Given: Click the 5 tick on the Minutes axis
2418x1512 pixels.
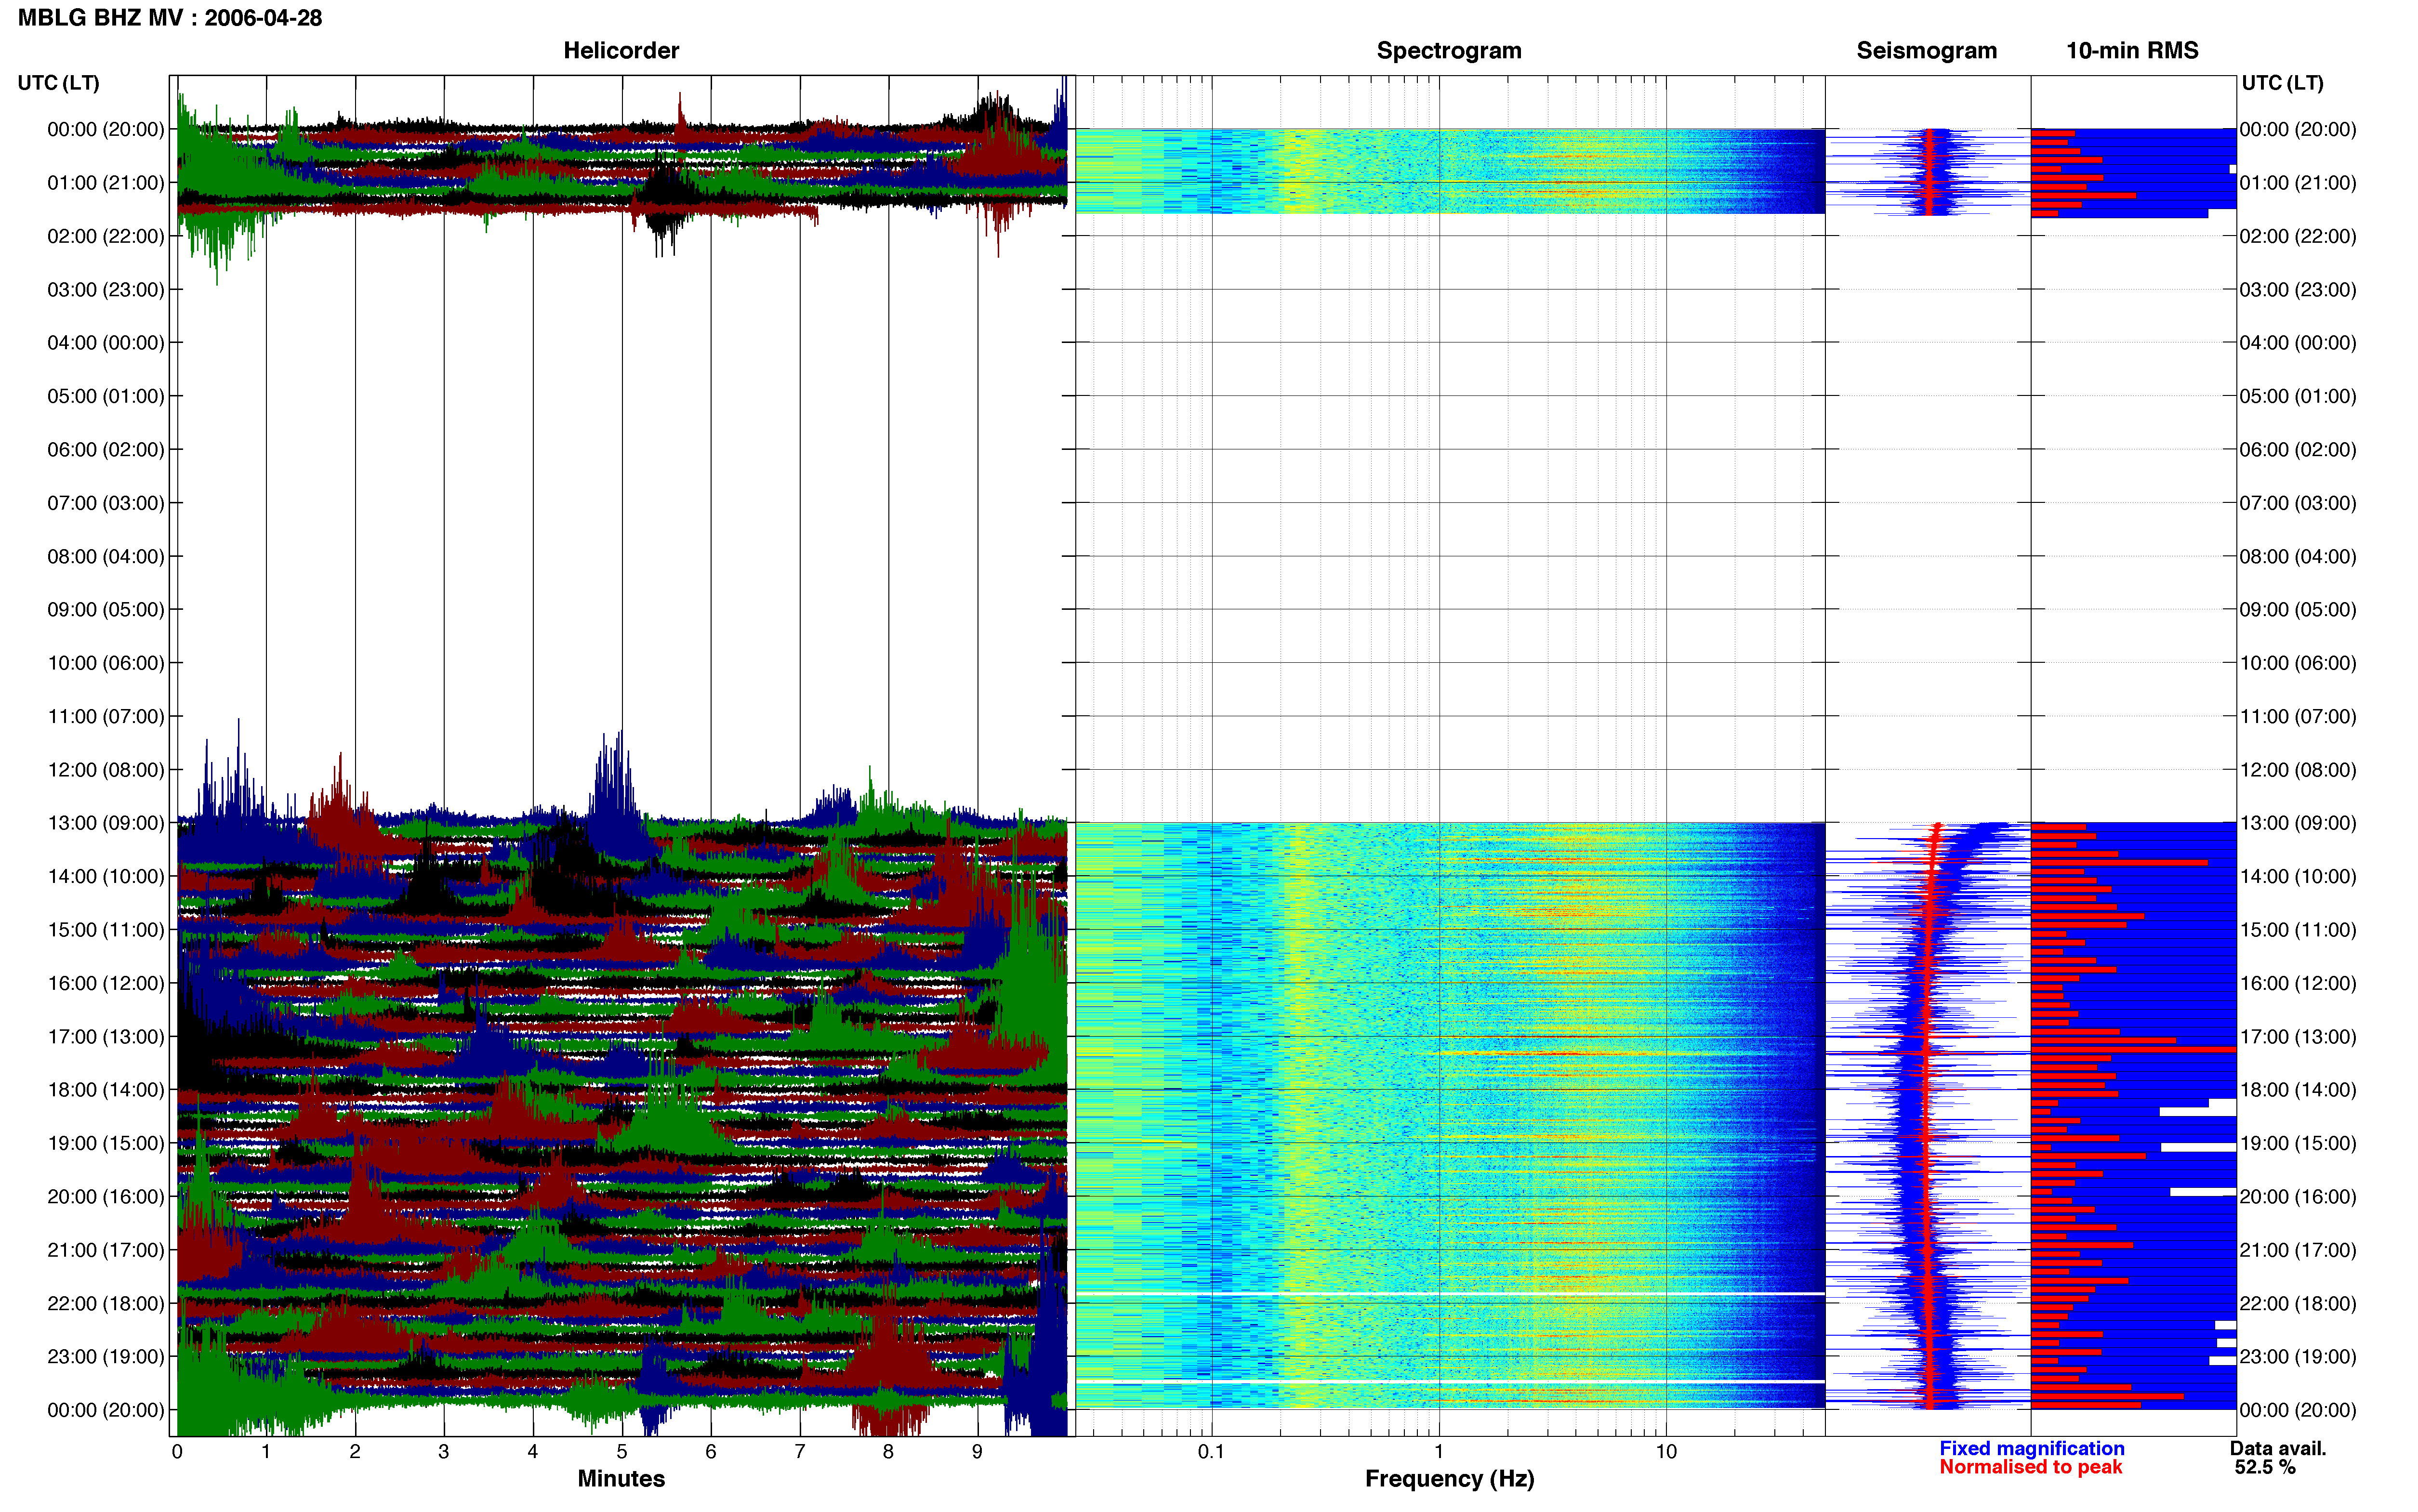Looking at the screenshot, I should 622,1452.
